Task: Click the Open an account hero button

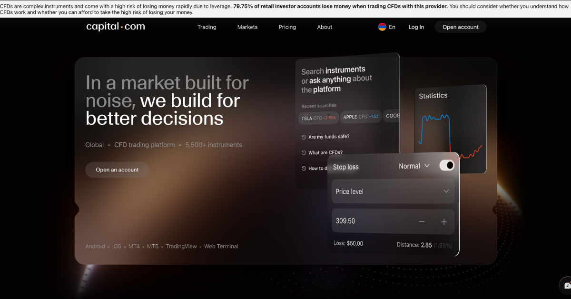Action: pyautogui.click(x=117, y=170)
